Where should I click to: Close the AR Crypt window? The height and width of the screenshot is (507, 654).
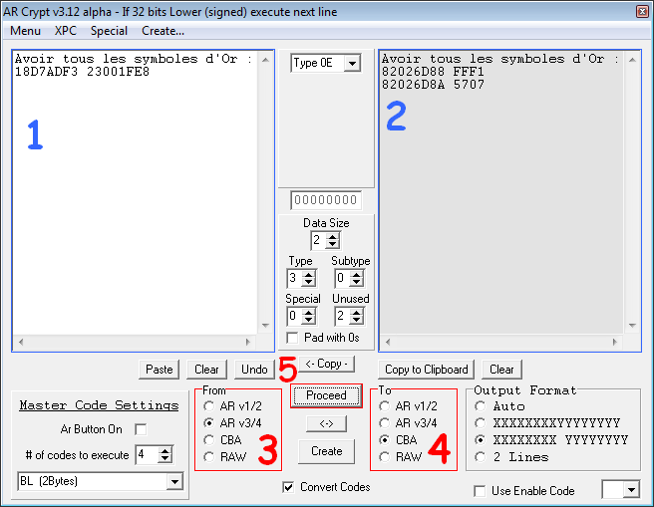click(x=642, y=12)
